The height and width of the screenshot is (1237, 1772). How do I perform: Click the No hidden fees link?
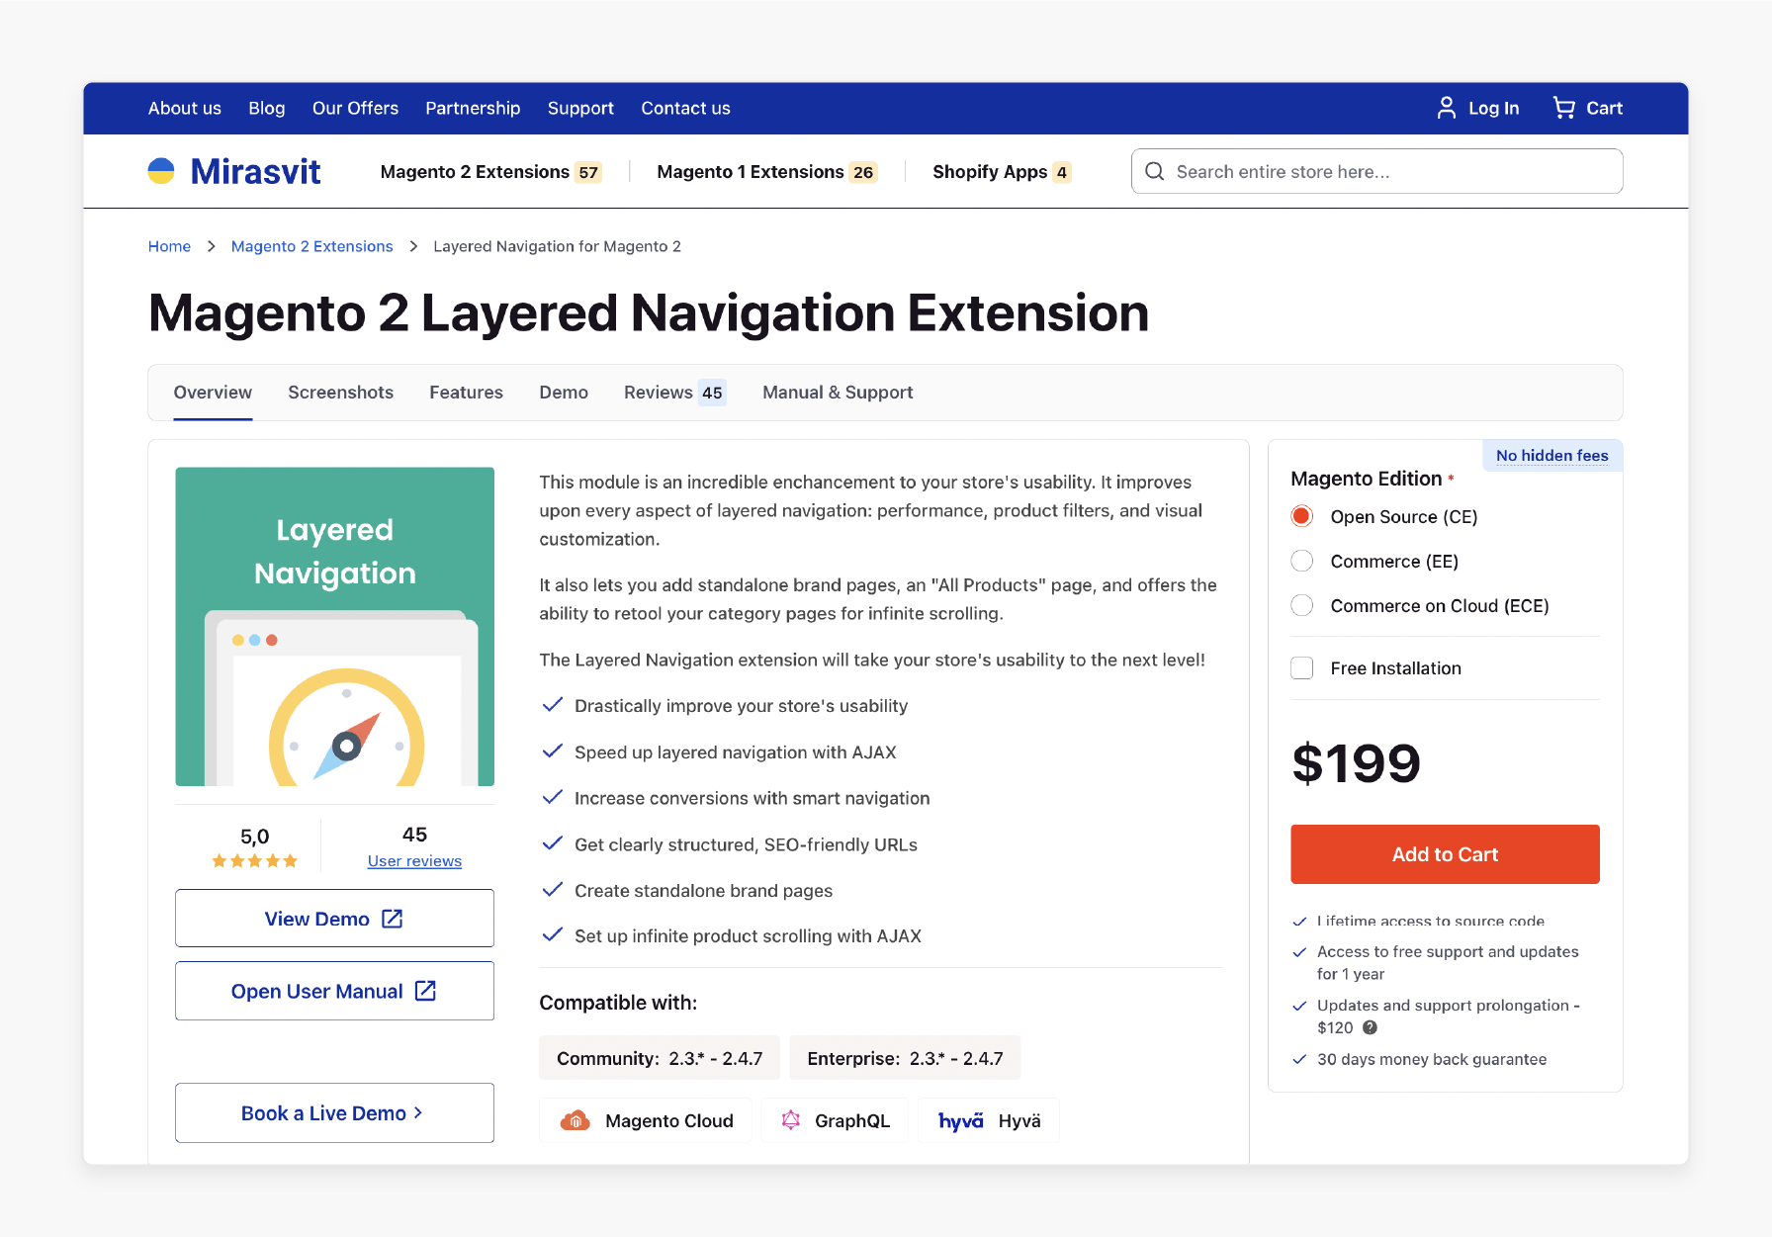(1551, 456)
